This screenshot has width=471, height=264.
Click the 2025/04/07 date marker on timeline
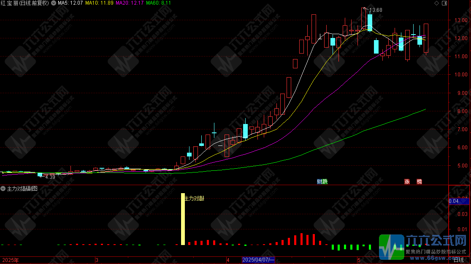(x=258, y=260)
